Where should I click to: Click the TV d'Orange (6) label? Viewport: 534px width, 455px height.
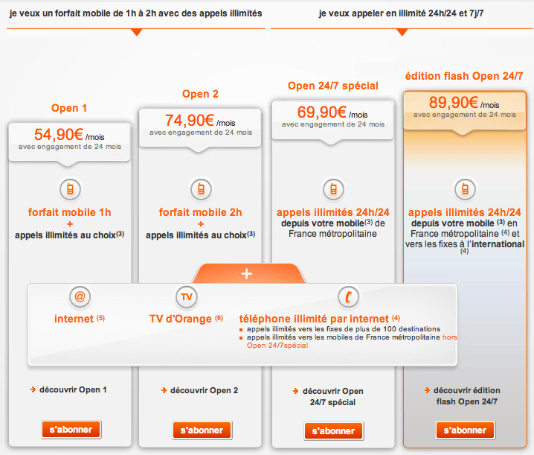pyautogui.click(x=186, y=319)
